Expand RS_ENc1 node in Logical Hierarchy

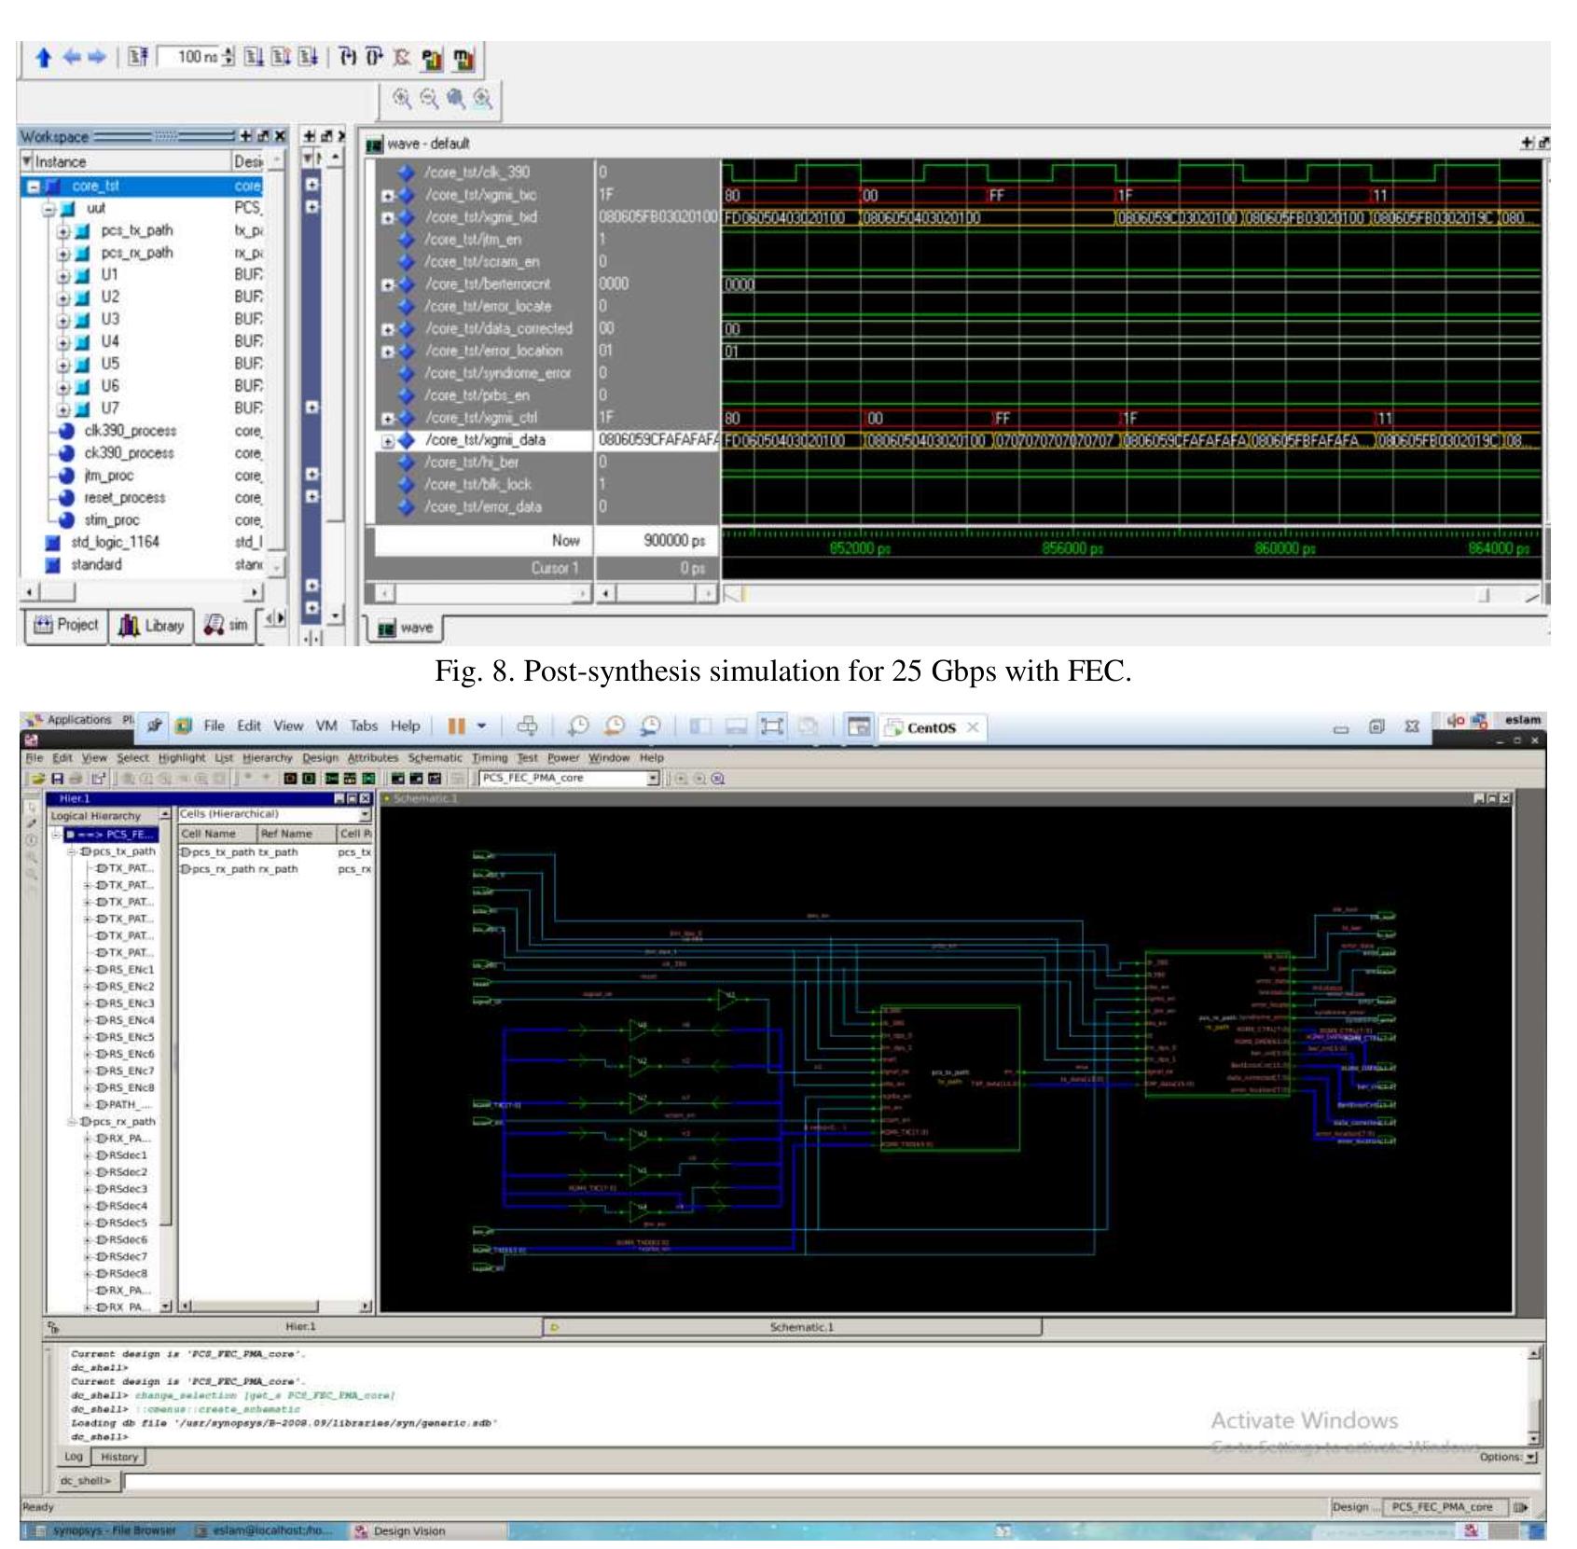[x=88, y=970]
